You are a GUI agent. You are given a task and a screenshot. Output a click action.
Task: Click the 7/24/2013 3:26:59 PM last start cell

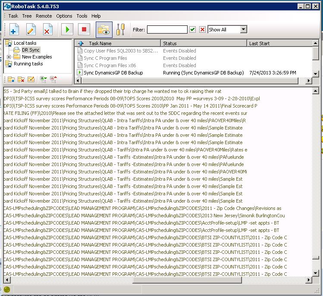pyautogui.click(x=273, y=73)
